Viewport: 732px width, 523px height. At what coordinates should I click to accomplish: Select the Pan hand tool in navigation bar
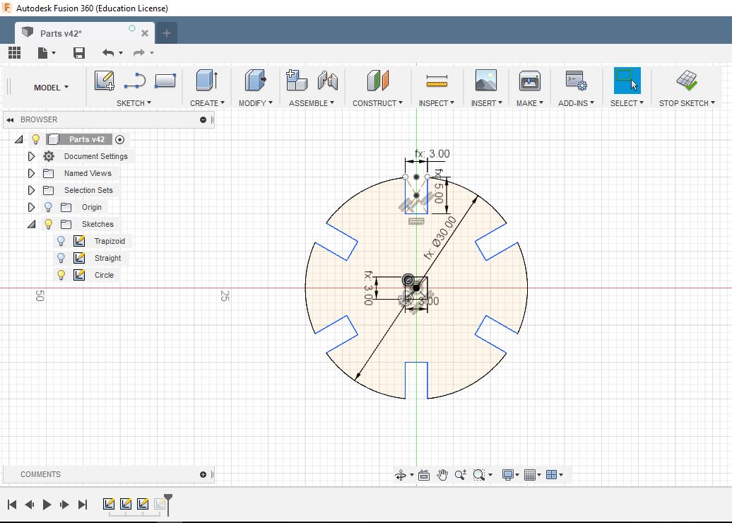click(442, 475)
